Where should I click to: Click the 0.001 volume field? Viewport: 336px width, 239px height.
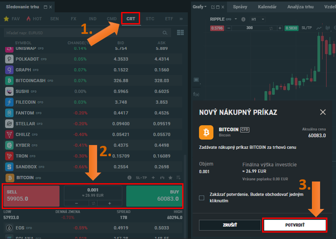click(x=93, y=190)
